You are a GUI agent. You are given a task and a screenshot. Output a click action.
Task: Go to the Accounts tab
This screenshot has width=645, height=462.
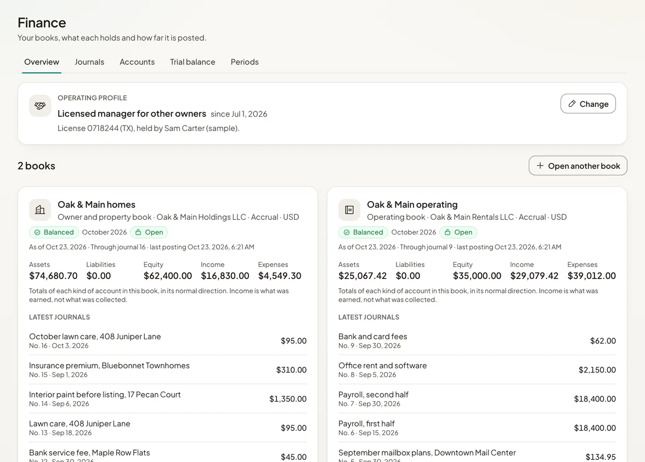coord(137,62)
